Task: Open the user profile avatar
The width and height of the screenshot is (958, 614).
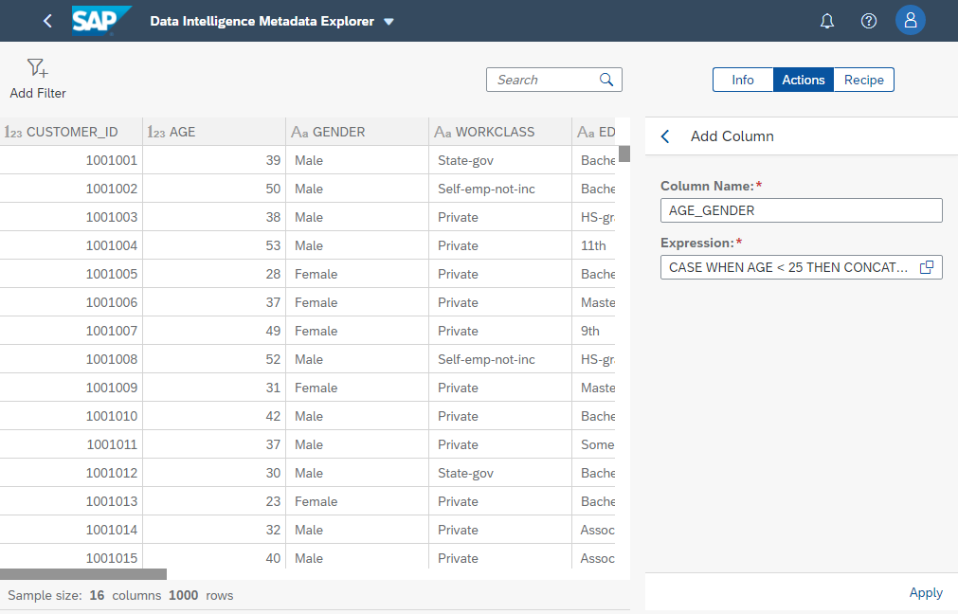Action: tap(911, 21)
